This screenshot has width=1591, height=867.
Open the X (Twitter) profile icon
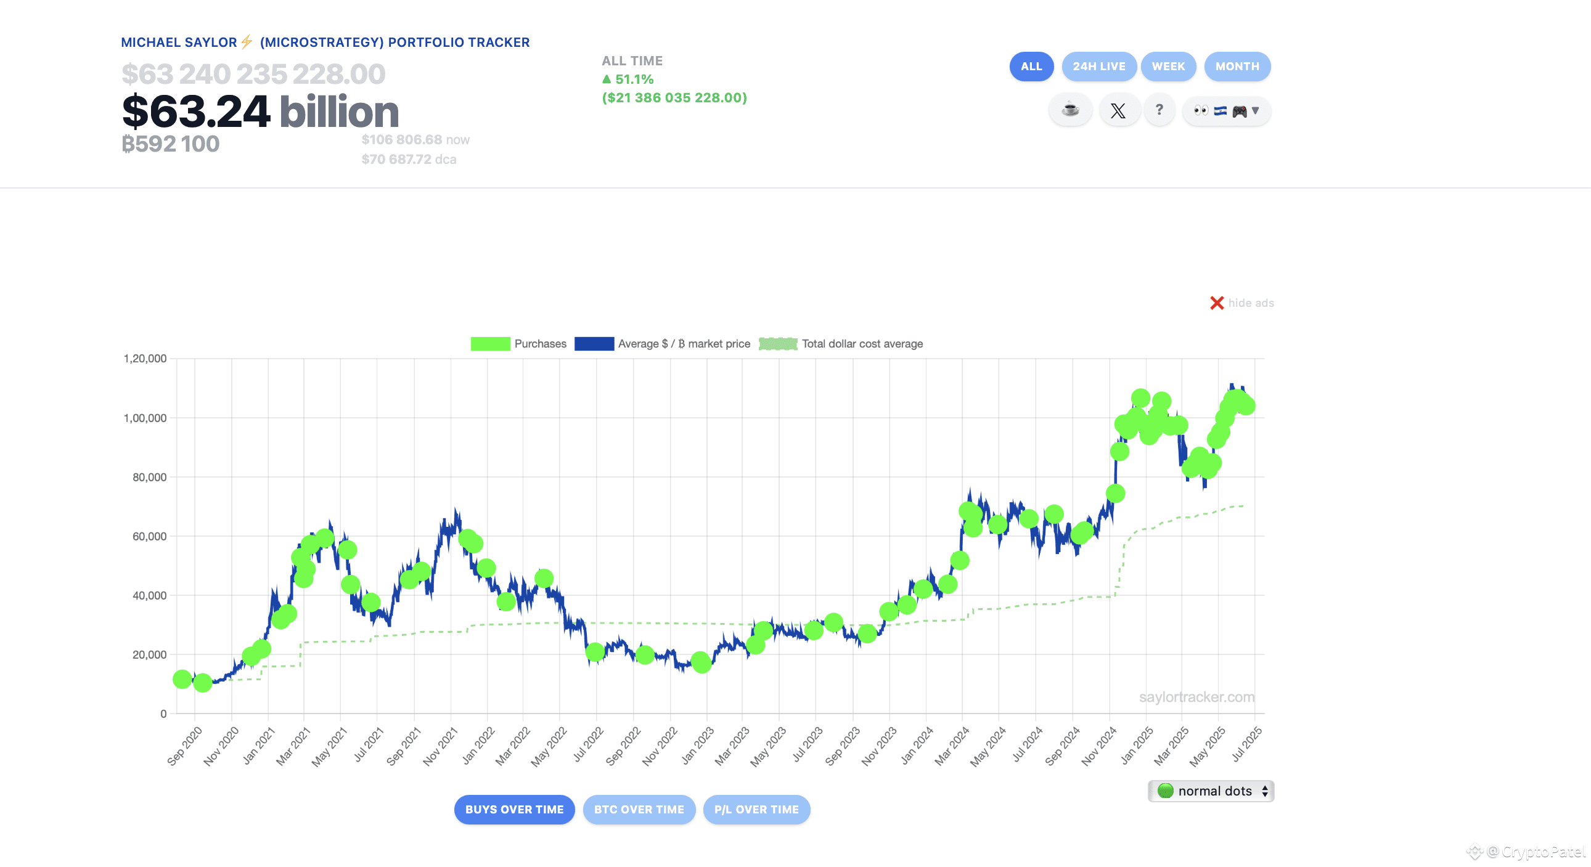pyautogui.click(x=1118, y=110)
